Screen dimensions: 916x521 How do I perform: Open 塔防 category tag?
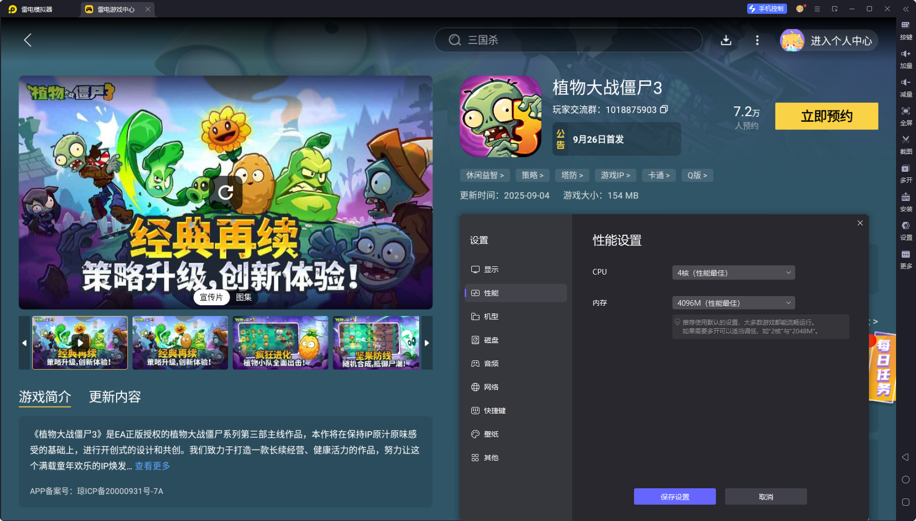[x=572, y=175]
